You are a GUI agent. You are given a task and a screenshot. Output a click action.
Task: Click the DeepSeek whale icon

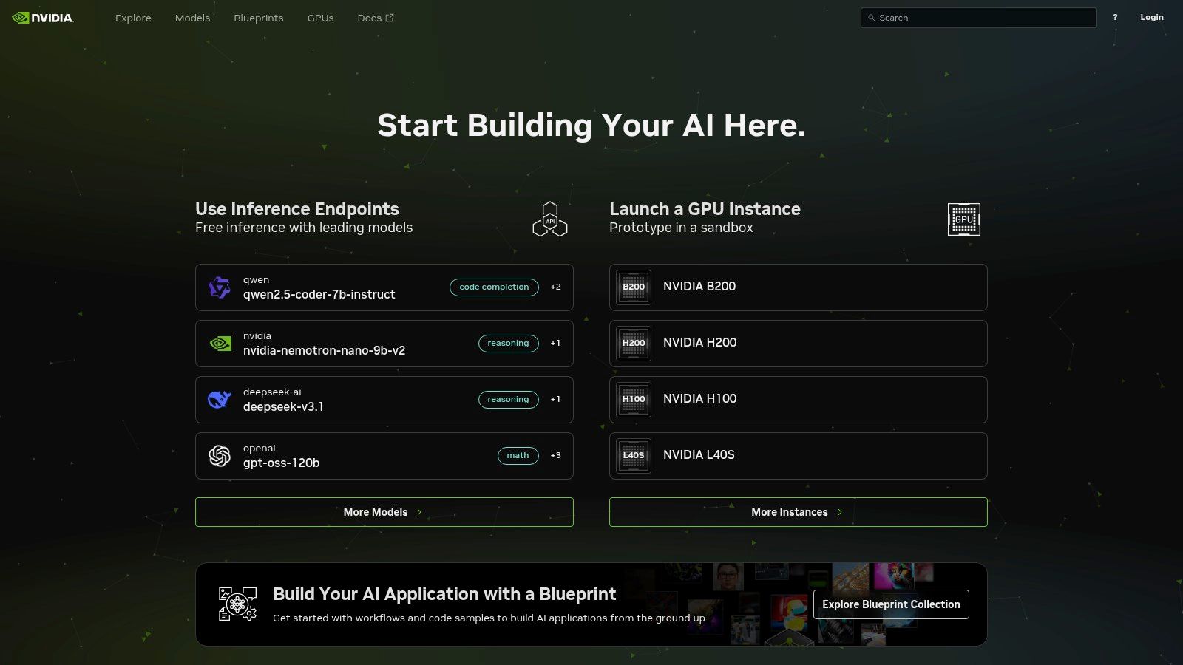click(219, 399)
